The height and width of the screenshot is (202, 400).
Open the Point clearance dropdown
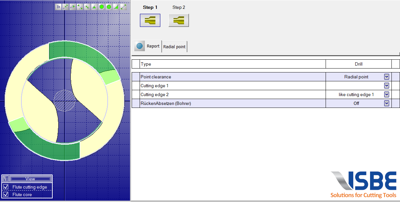tap(387, 77)
